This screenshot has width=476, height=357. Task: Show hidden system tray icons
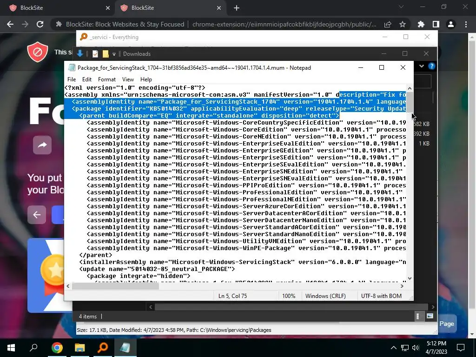click(x=393, y=348)
